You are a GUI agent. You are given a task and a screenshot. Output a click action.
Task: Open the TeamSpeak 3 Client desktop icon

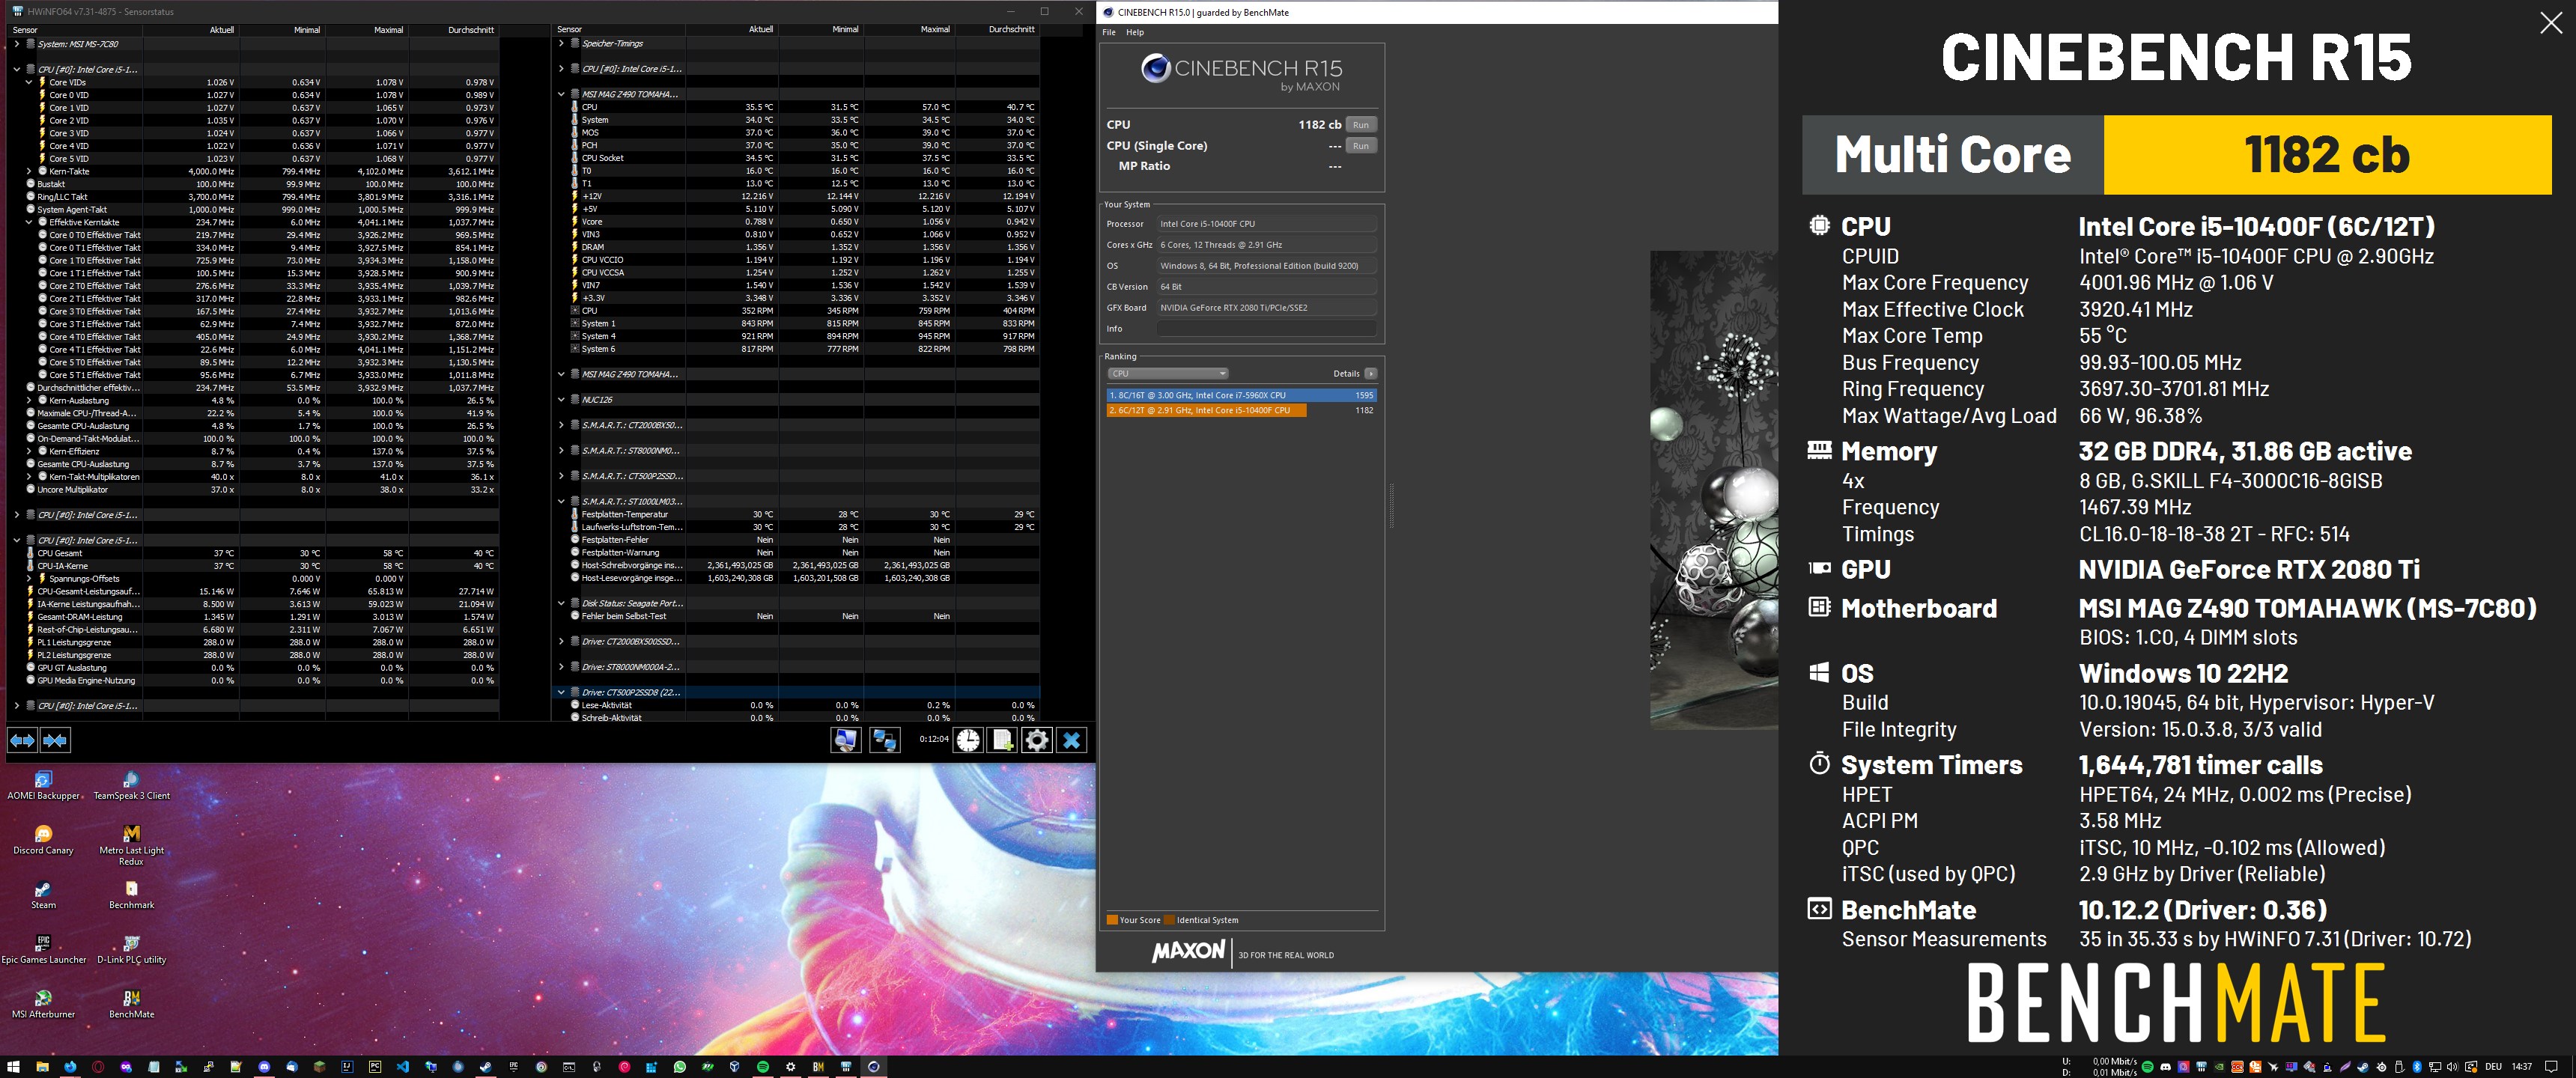[131, 786]
